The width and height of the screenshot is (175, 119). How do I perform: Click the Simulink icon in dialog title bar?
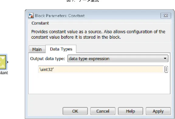coord(31,15)
